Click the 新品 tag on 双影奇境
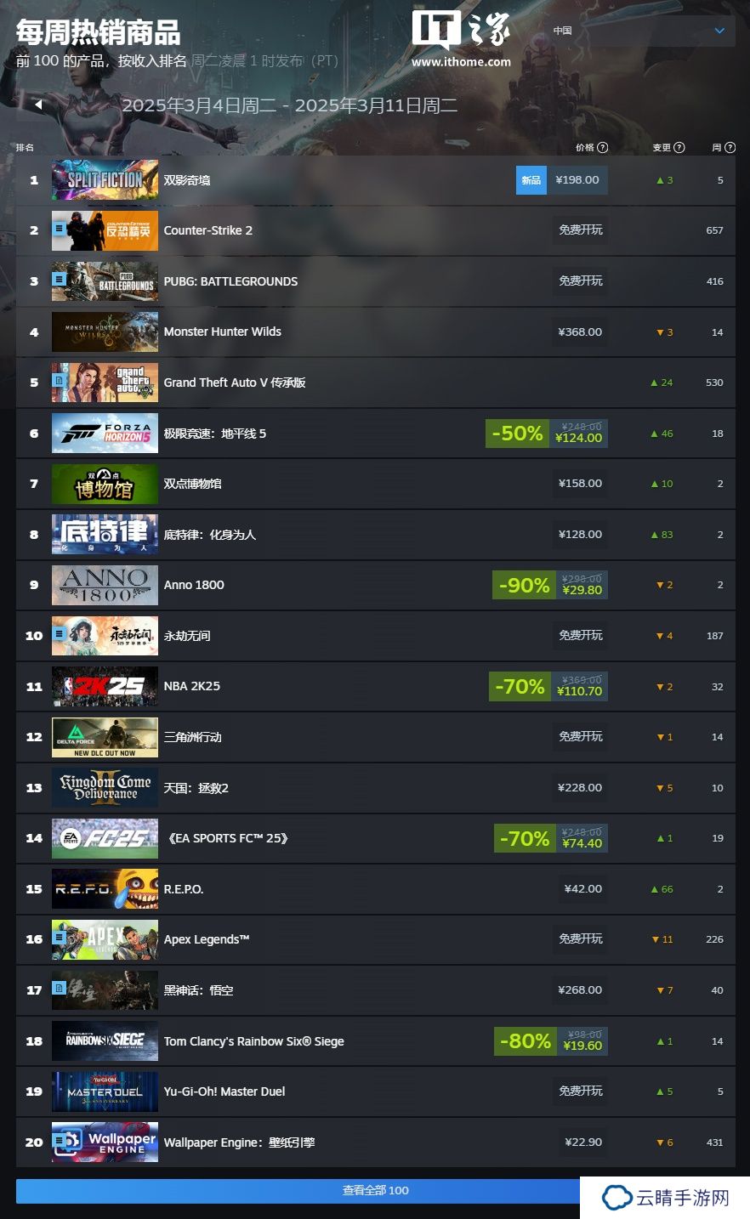 click(x=531, y=180)
